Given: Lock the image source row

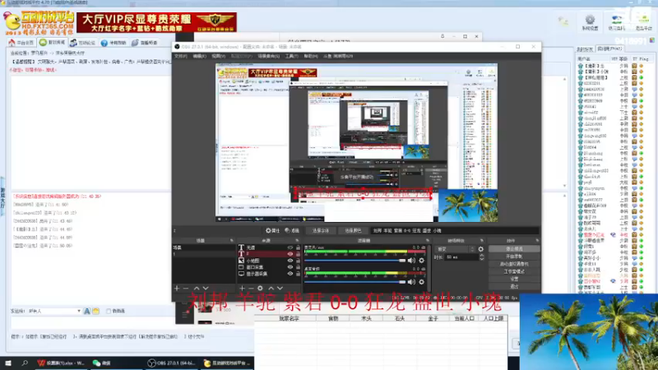Looking at the screenshot, I should point(298,261).
